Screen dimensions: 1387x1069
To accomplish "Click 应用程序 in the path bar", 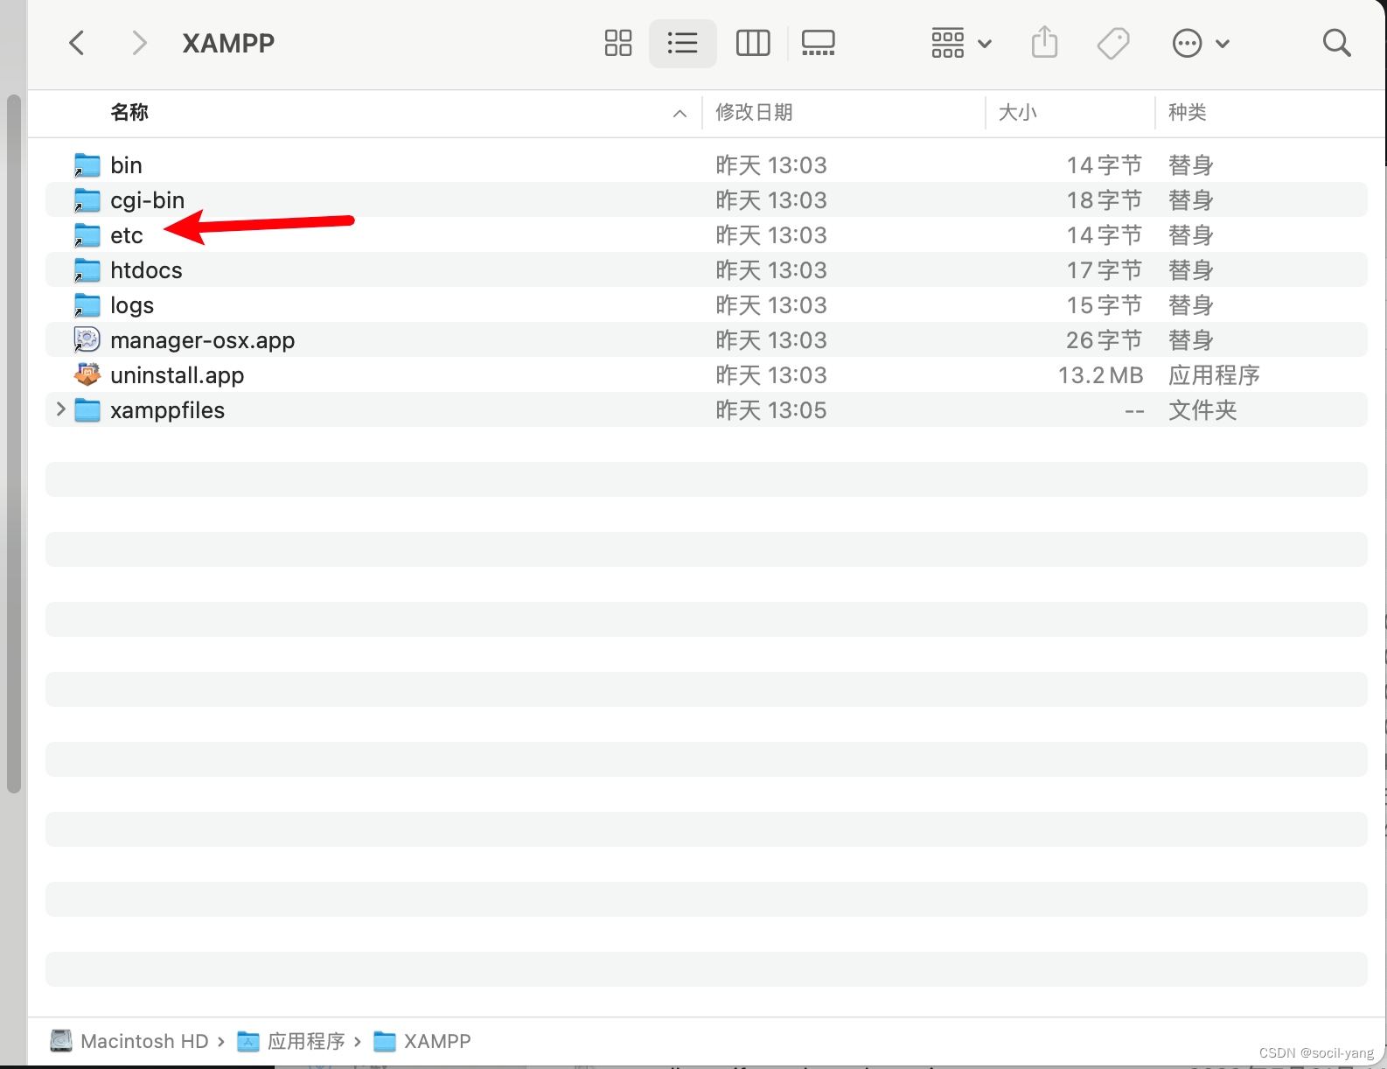I will [306, 1041].
